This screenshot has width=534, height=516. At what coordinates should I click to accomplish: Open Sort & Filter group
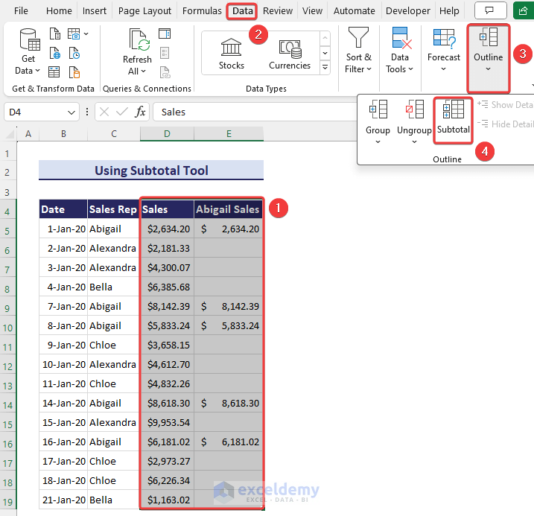(x=358, y=51)
